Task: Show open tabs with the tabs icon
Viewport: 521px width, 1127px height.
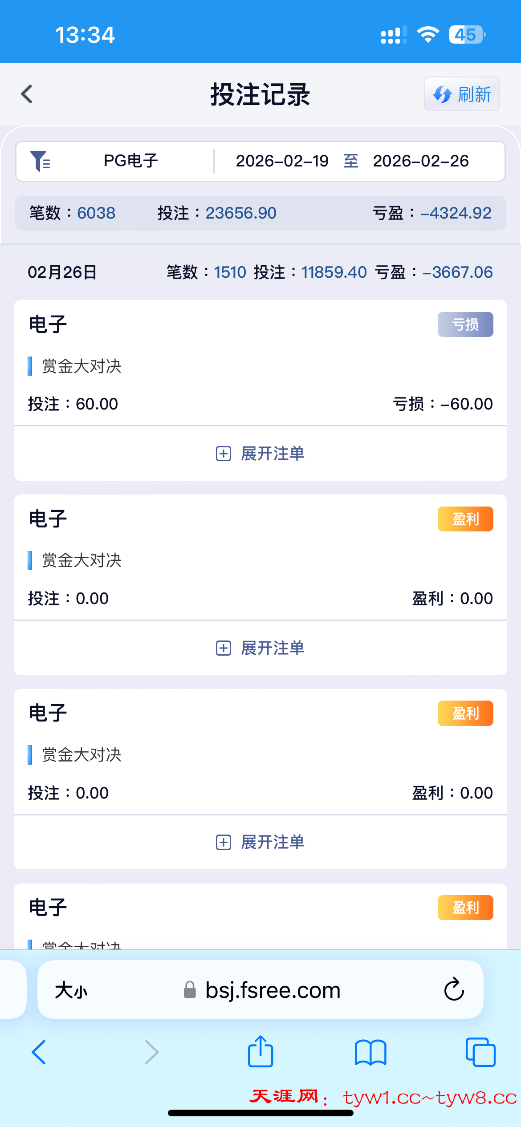Action: pyautogui.click(x=480, y=1052)
